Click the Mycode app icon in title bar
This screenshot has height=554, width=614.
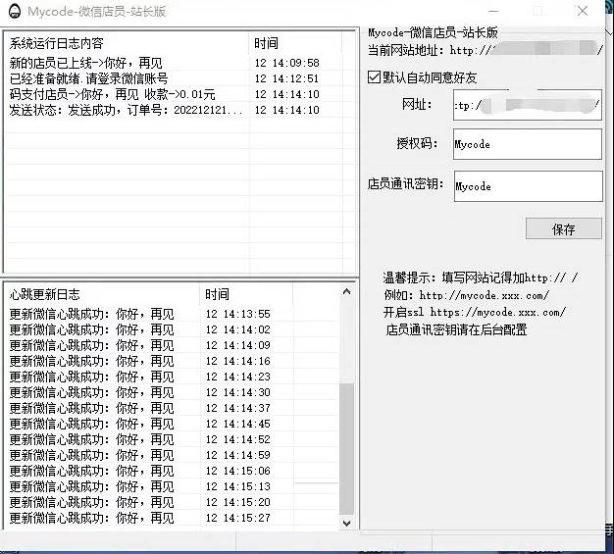[x=13, y=12]
